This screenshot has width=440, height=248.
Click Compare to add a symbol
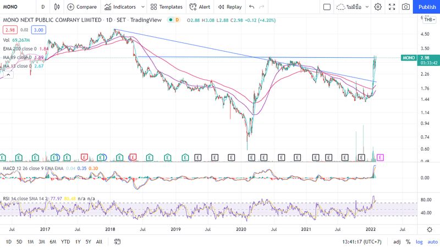click(82, 7)
